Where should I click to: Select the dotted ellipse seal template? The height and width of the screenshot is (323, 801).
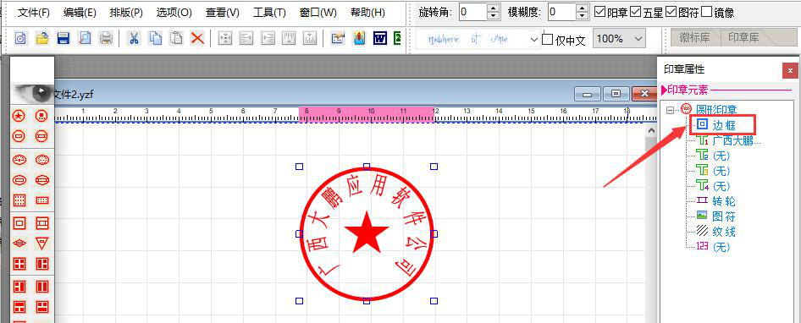[x=41, y=160]
